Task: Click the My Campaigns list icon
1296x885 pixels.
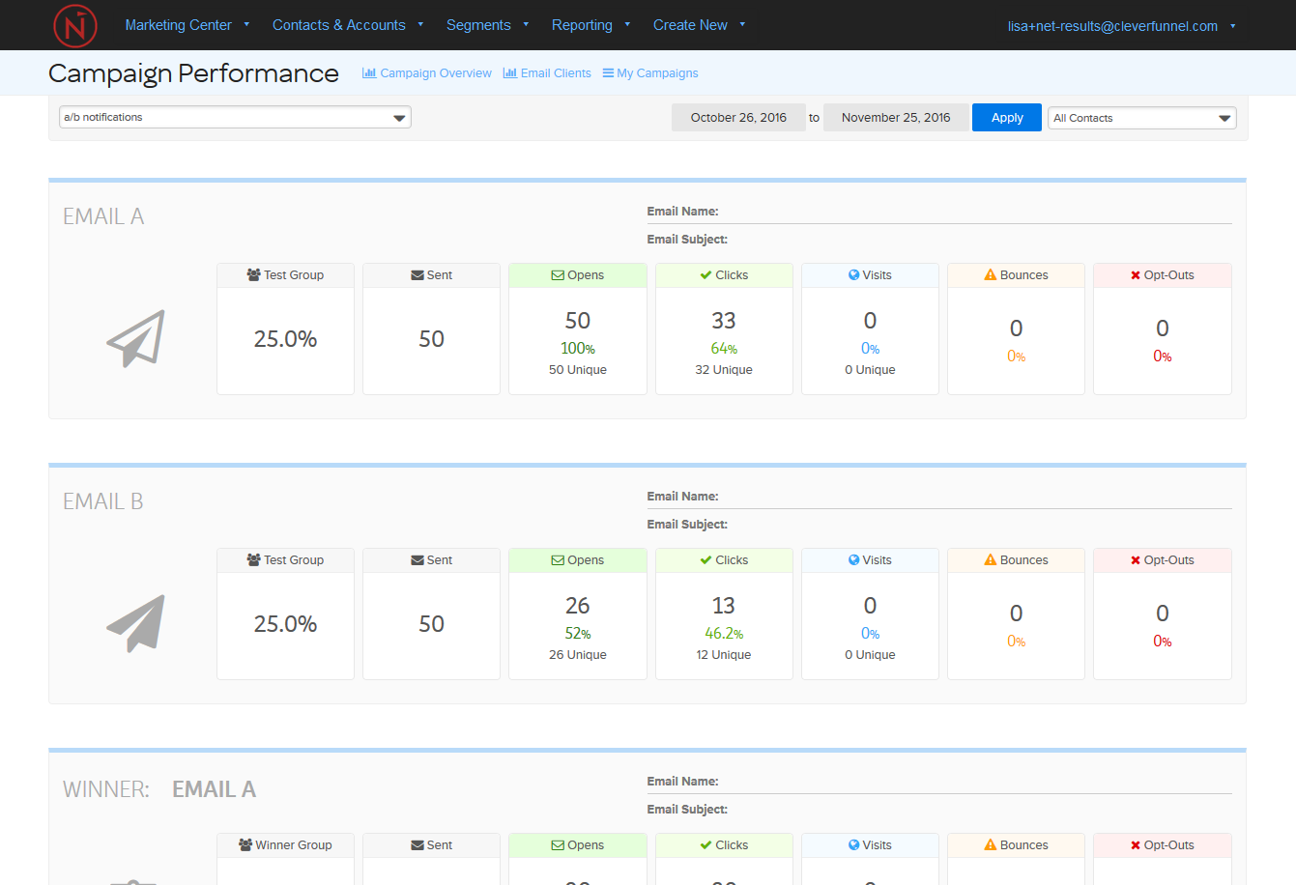Action: point(608,73)
